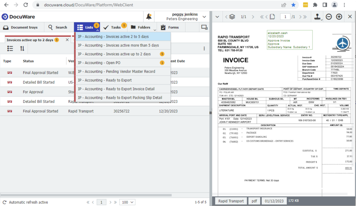Bookmark this page with the star icon
This screenshot has height=206, width=356.
tap(293, 5)
